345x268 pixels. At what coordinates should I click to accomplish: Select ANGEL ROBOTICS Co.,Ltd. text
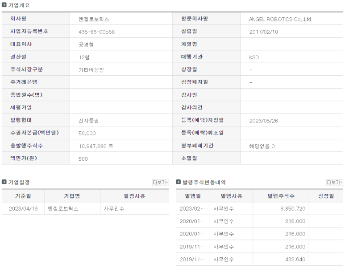(281, 19)
